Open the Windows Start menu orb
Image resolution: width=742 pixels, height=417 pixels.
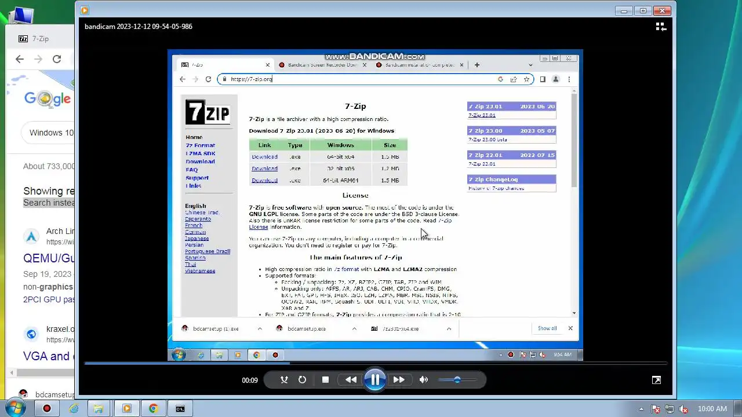pyautogui.click(x=14, y=408)
